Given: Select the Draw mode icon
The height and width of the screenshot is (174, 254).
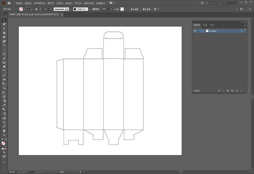Looking at the screenshot, I should [x=4, y=152].
